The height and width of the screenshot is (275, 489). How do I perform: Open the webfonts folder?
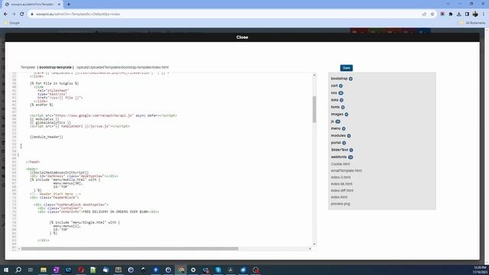point(338,157)
